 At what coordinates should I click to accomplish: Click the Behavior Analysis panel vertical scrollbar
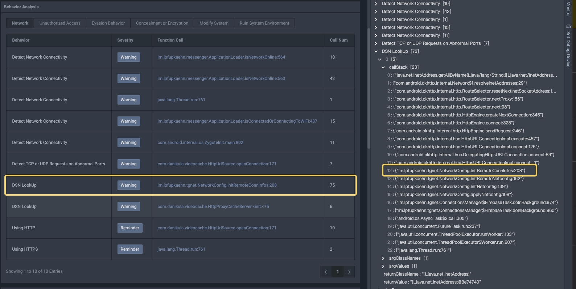point(369,89)
